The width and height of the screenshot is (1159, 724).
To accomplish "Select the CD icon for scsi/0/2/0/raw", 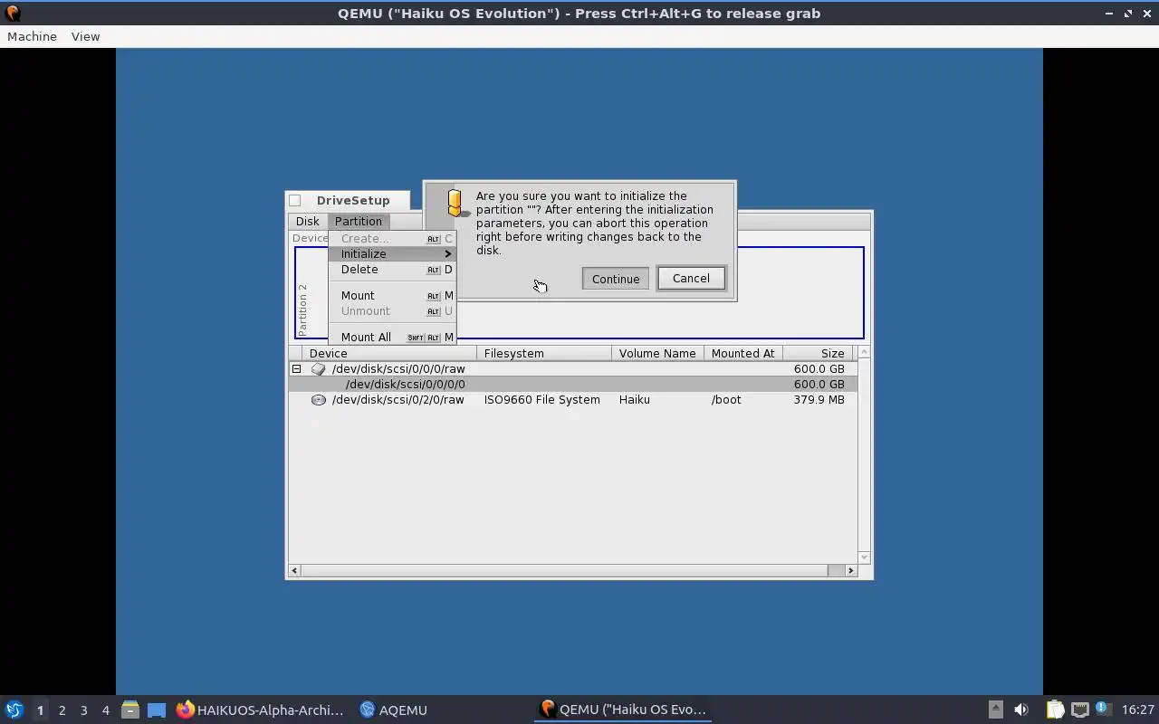I will pos(318,399).
